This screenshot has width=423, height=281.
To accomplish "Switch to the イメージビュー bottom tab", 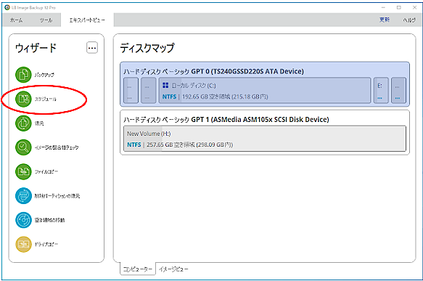I will 173,269.
